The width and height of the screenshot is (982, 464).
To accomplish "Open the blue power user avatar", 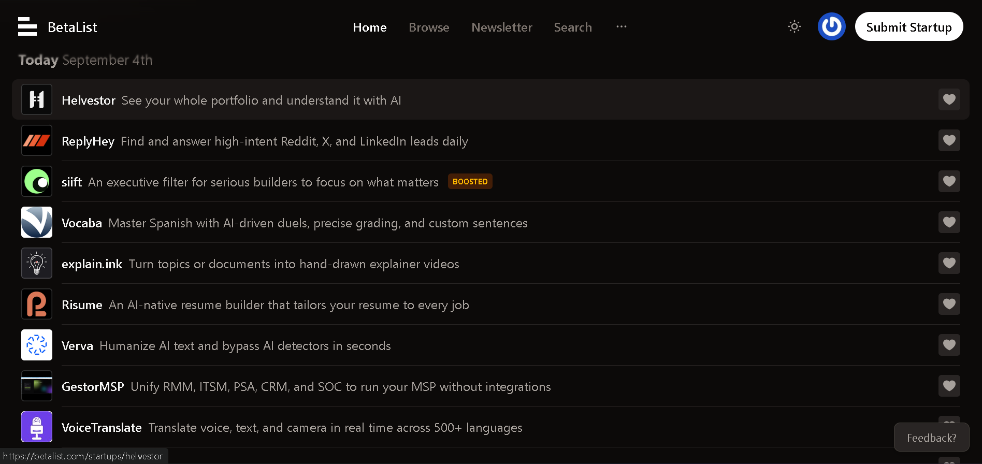I will pyautogui.click(x=832, y=26).
